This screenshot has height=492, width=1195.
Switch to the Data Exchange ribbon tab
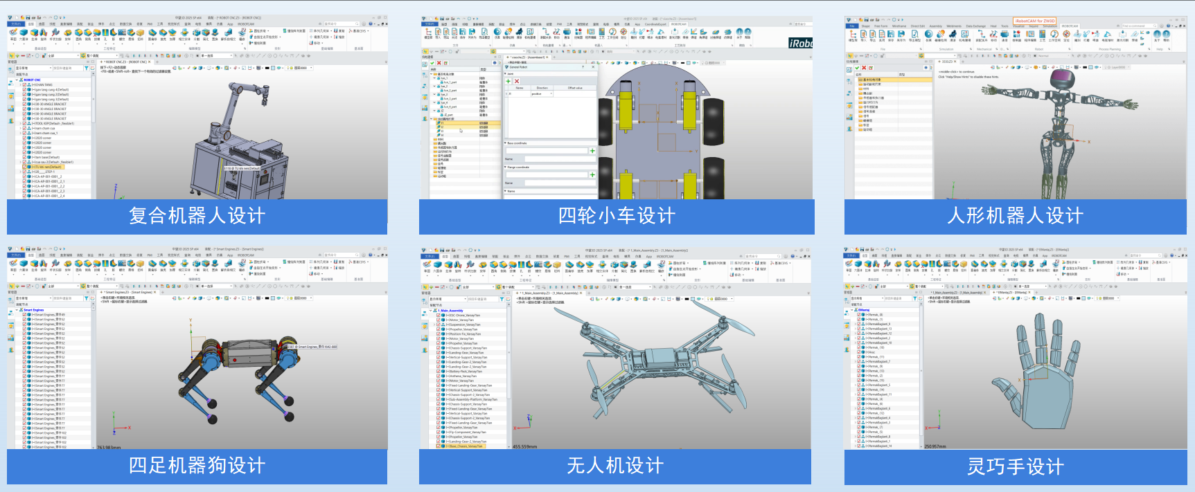pyautogui.click(x=975, y=26)
